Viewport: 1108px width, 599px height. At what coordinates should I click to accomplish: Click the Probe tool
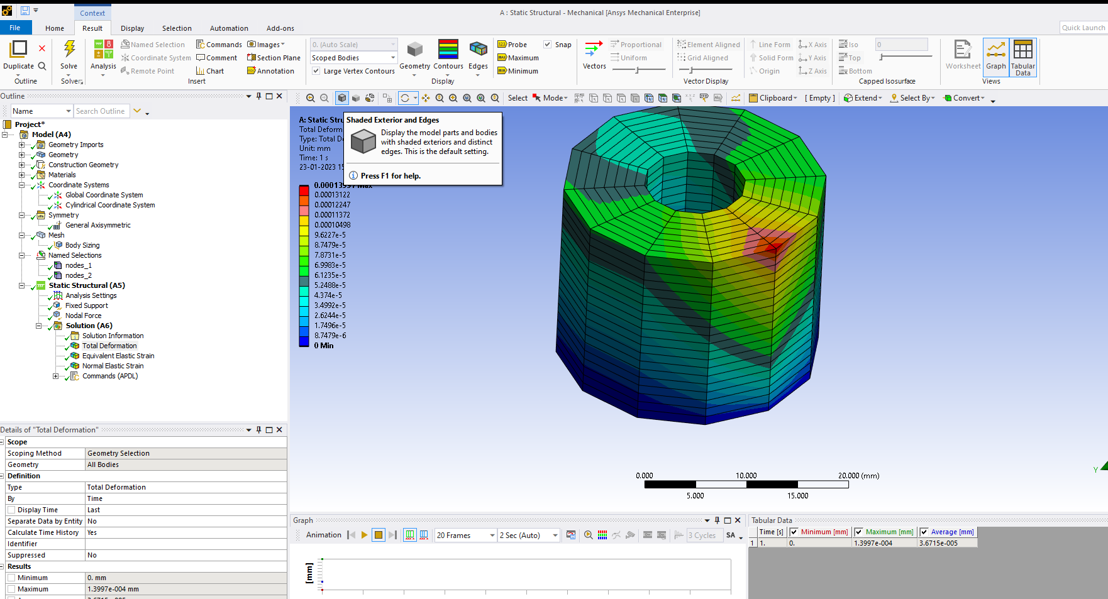coord(512,45)
